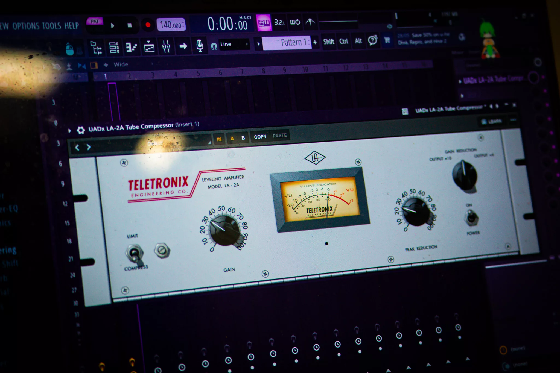Click the plus icon beside Wide

pos(106,65)
